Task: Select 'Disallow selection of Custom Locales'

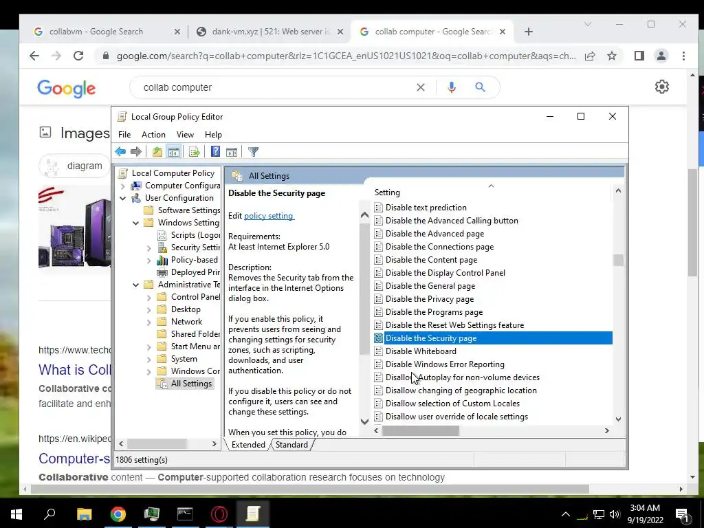Action: coord(452,403)
